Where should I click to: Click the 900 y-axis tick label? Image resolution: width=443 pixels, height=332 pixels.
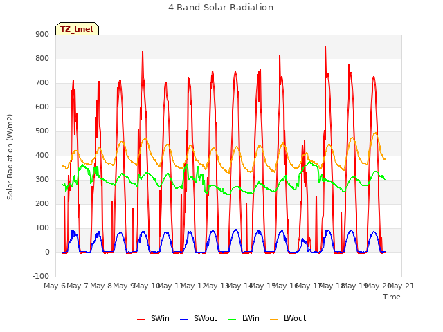[x=42, y=34]
